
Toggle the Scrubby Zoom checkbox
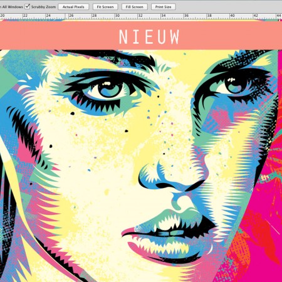click(x=28, y=6)
